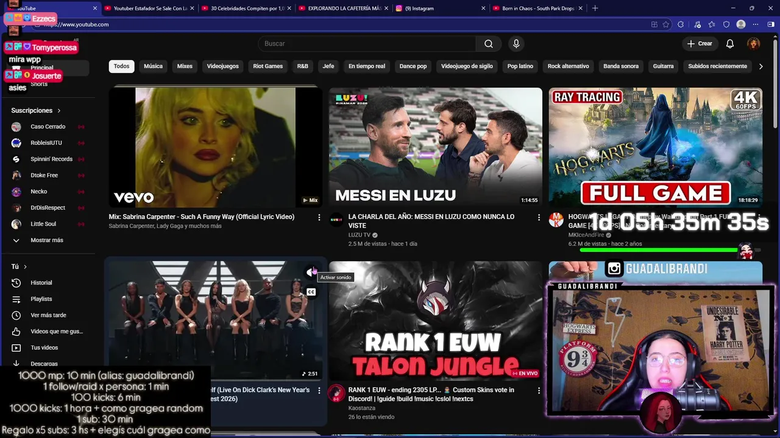Open LUZU TV channel avatar
Image resolution: width=780 pixels, height=438 pixels.
pyautogui.click(x=336, y=220)
